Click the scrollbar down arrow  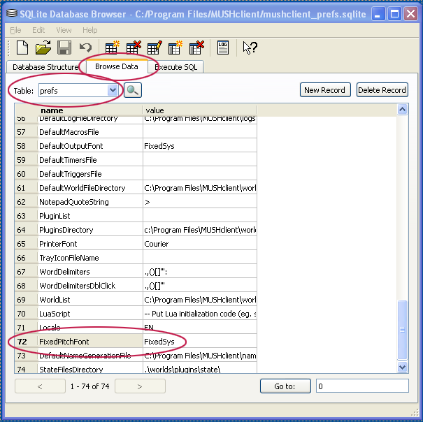click(402, 367)
